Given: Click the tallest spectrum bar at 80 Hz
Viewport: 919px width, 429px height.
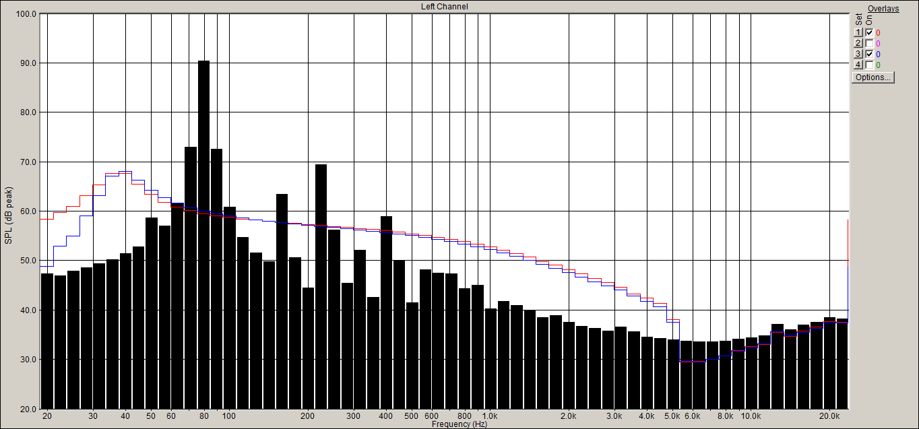Looking at the screenshot, I should coord(203,234).
